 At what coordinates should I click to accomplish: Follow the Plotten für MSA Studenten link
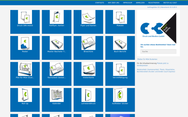point(147,59)
